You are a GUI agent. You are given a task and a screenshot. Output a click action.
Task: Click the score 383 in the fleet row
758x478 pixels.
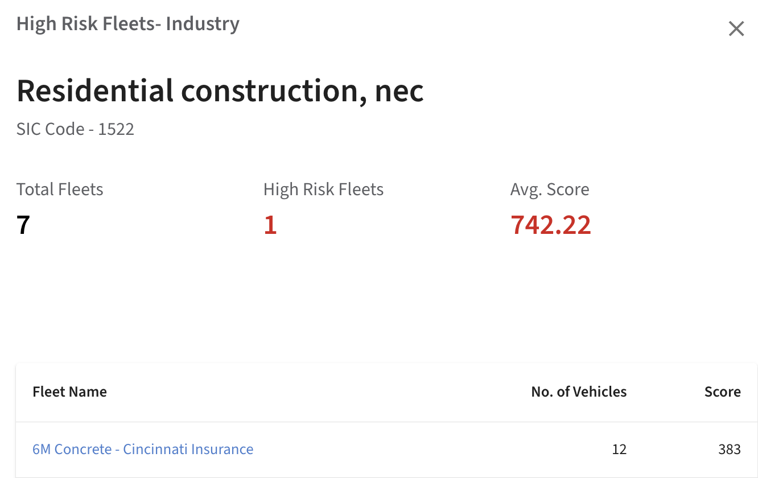(729, 449)
